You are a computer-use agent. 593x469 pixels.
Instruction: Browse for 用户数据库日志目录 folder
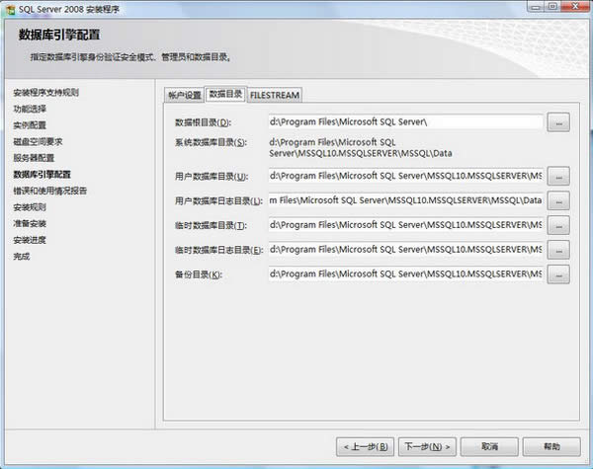(558, 200)
